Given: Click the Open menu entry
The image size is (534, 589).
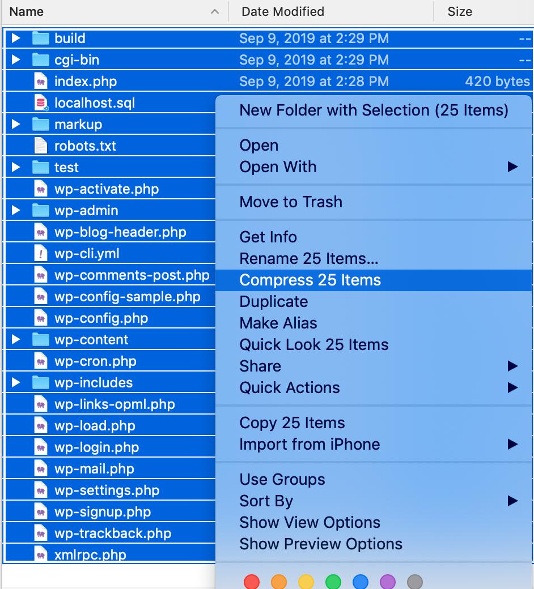Looking at the screenshot, I should [374, 146].
